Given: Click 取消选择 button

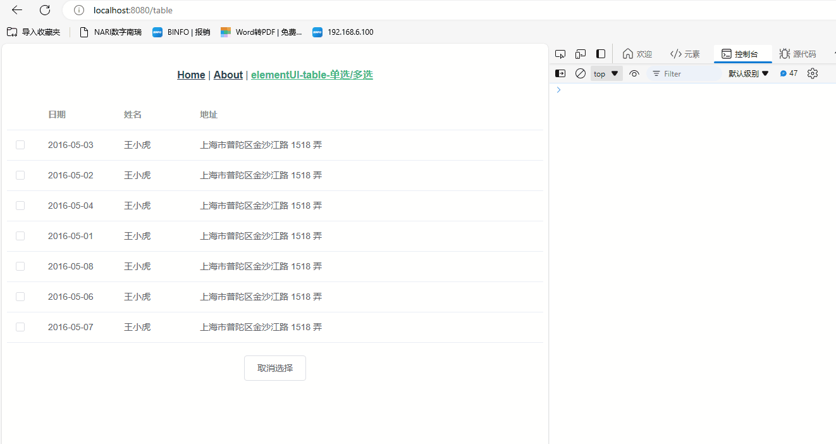Looking at the screenshot, I should [275, 368].
